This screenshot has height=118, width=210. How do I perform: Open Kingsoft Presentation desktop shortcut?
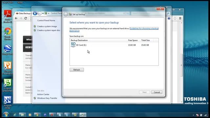click(8, 68)
